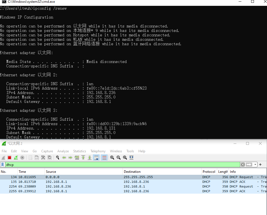
Task: Jump to the first packet
Action: point(83,158)
